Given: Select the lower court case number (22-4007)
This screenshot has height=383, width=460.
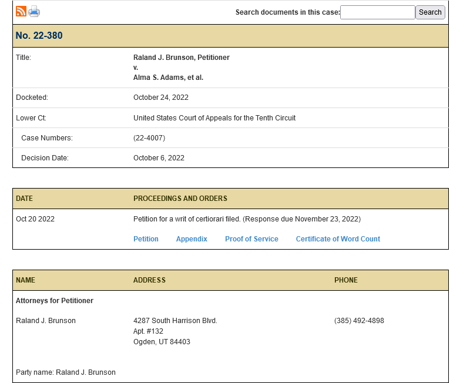Looking at the screenshot, I should pos(149,138).
